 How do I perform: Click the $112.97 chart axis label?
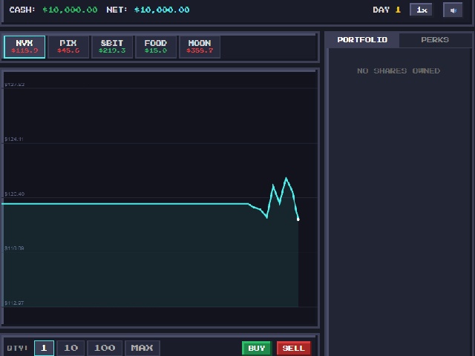coord(14,303)
